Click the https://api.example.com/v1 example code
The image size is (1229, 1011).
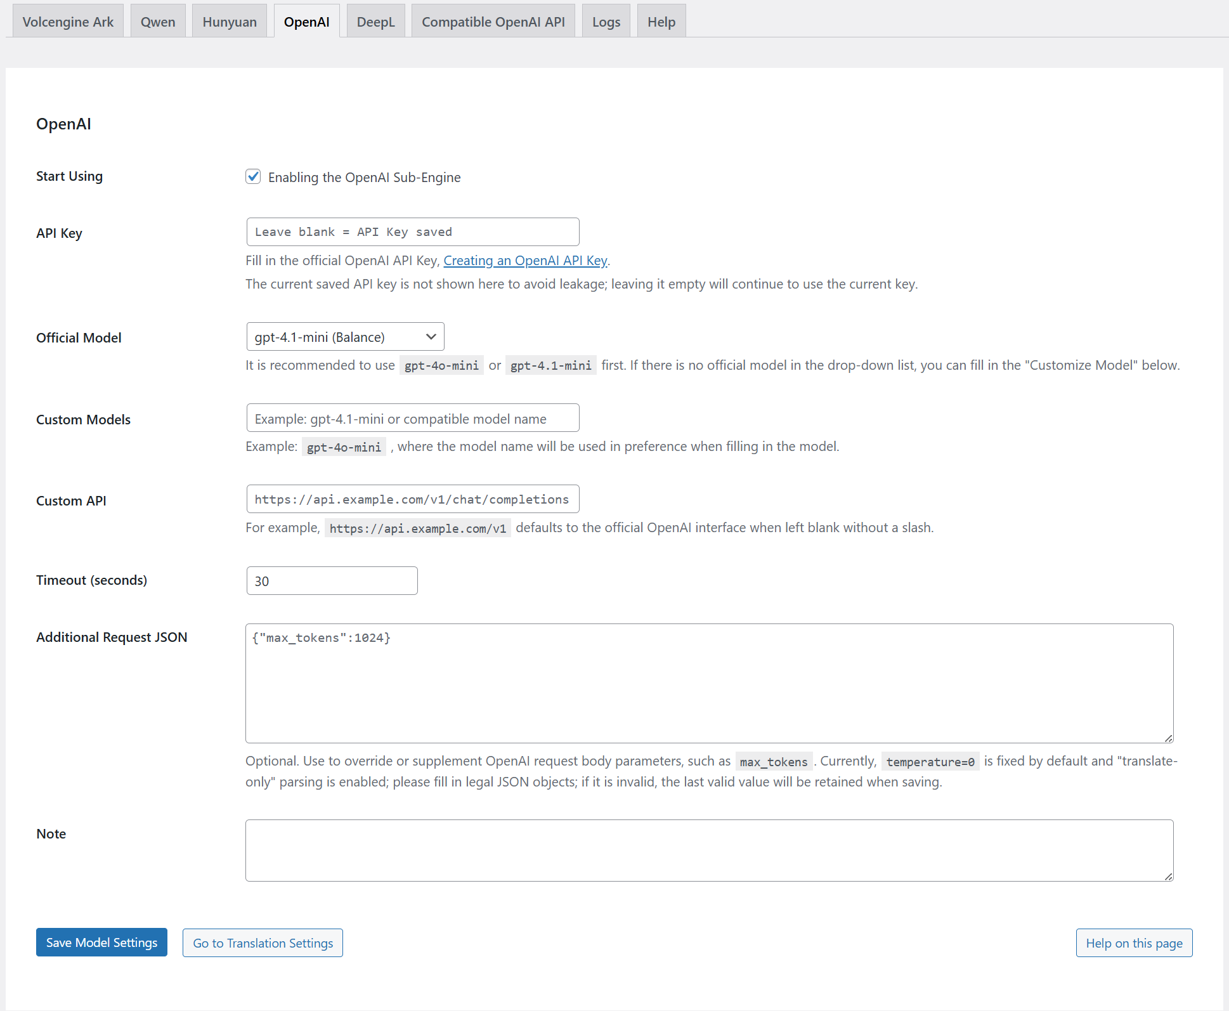click(418, 528)
